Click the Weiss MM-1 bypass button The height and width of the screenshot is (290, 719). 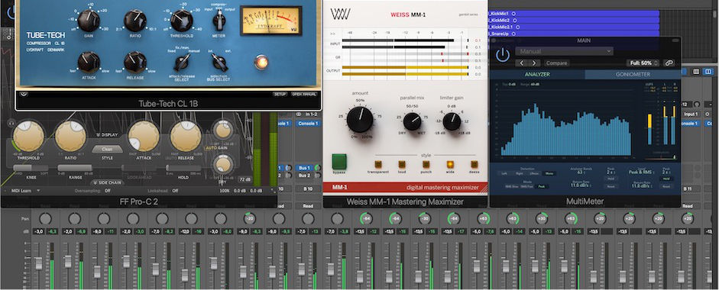click(x=338, y=161)
